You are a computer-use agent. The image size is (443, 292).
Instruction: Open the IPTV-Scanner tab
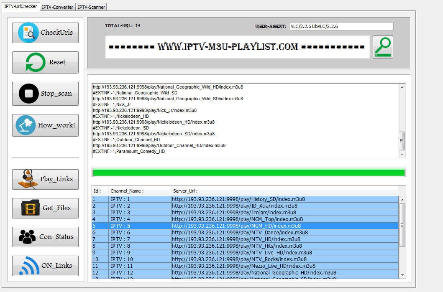coord(91,7)
